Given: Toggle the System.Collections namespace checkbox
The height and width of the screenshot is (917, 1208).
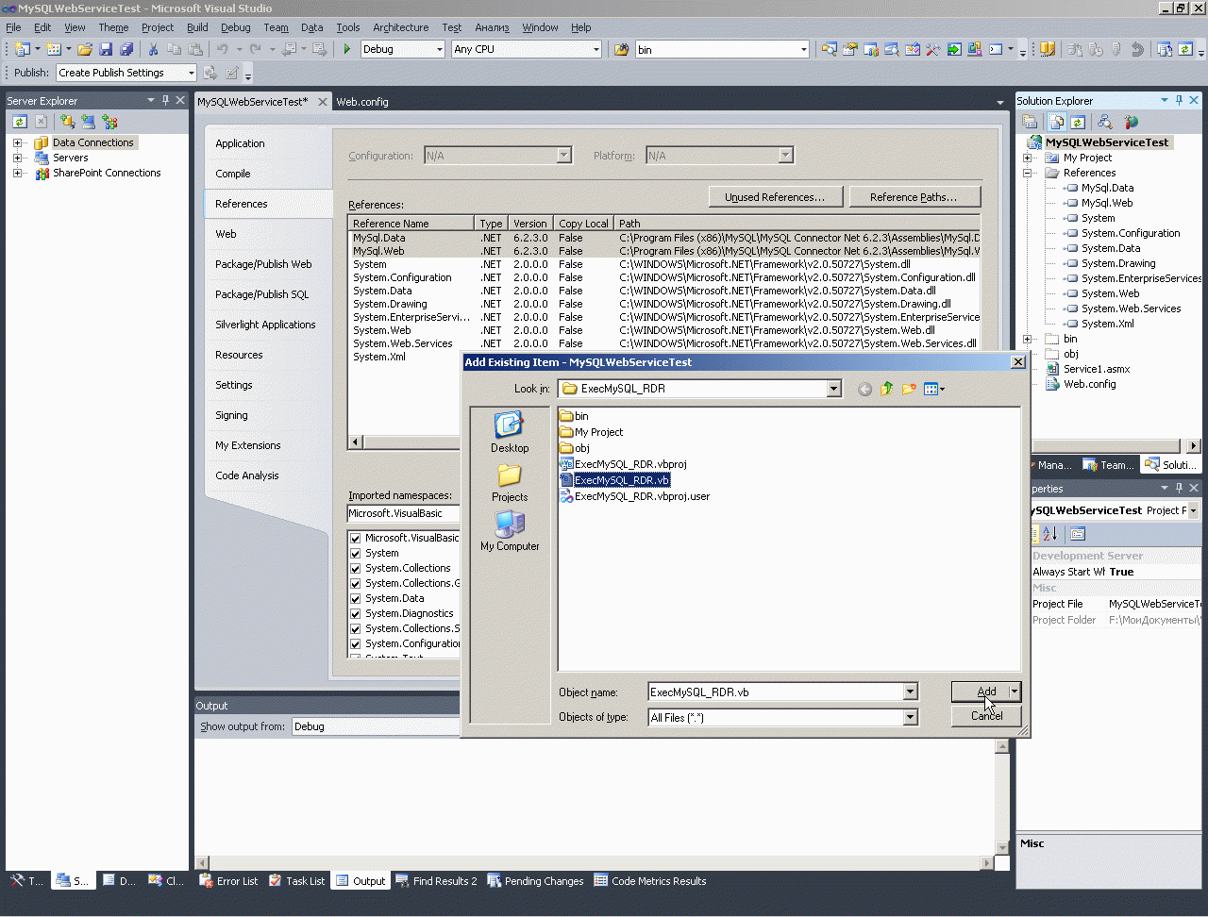Looking at the screenshot, I should tap(356, 568).
